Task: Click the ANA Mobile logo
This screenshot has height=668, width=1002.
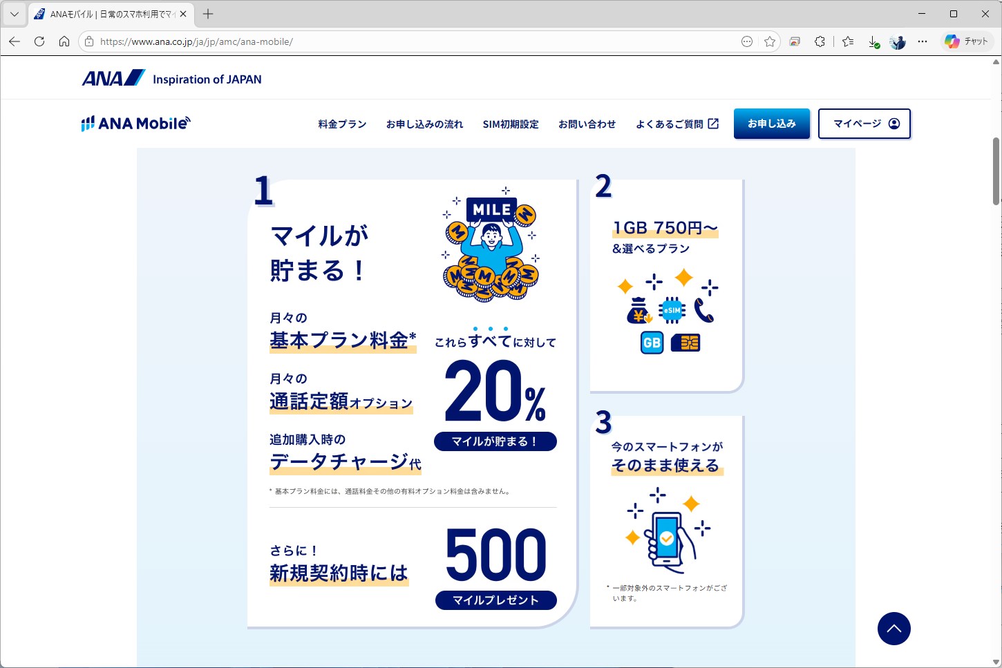Action: click(135, 123)
